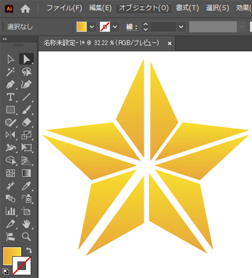This screenshot has width=252, height=278.
Task: Open the stroke color dropdown in control bar
Action: (x=115, y=27)
